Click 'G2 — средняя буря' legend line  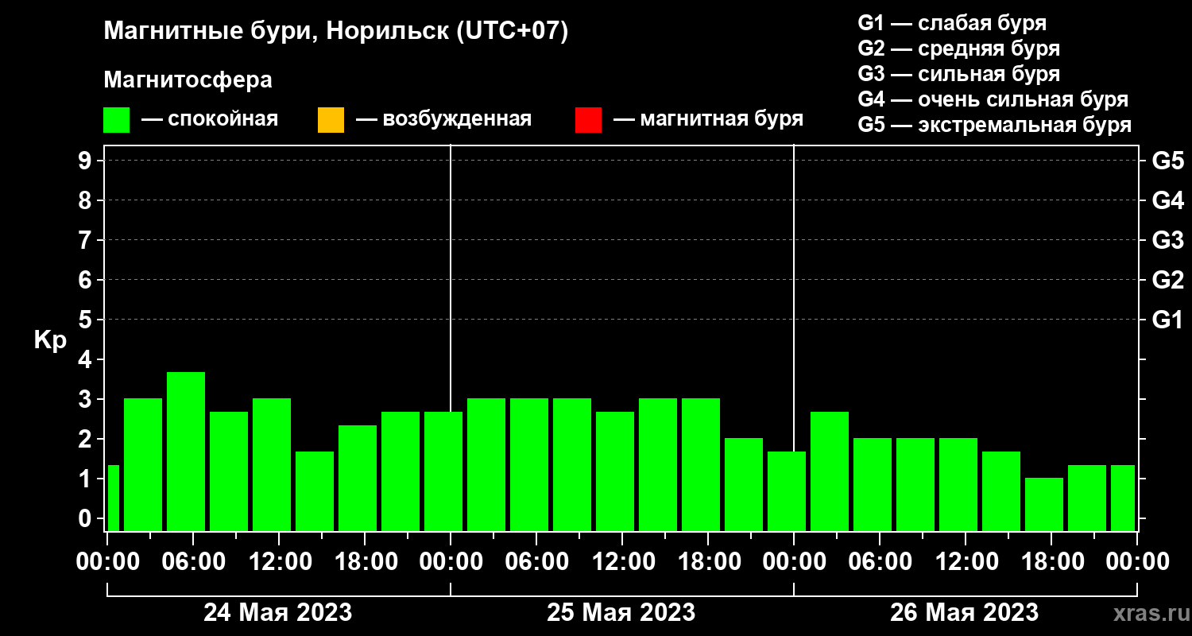(x=958, y=48)
